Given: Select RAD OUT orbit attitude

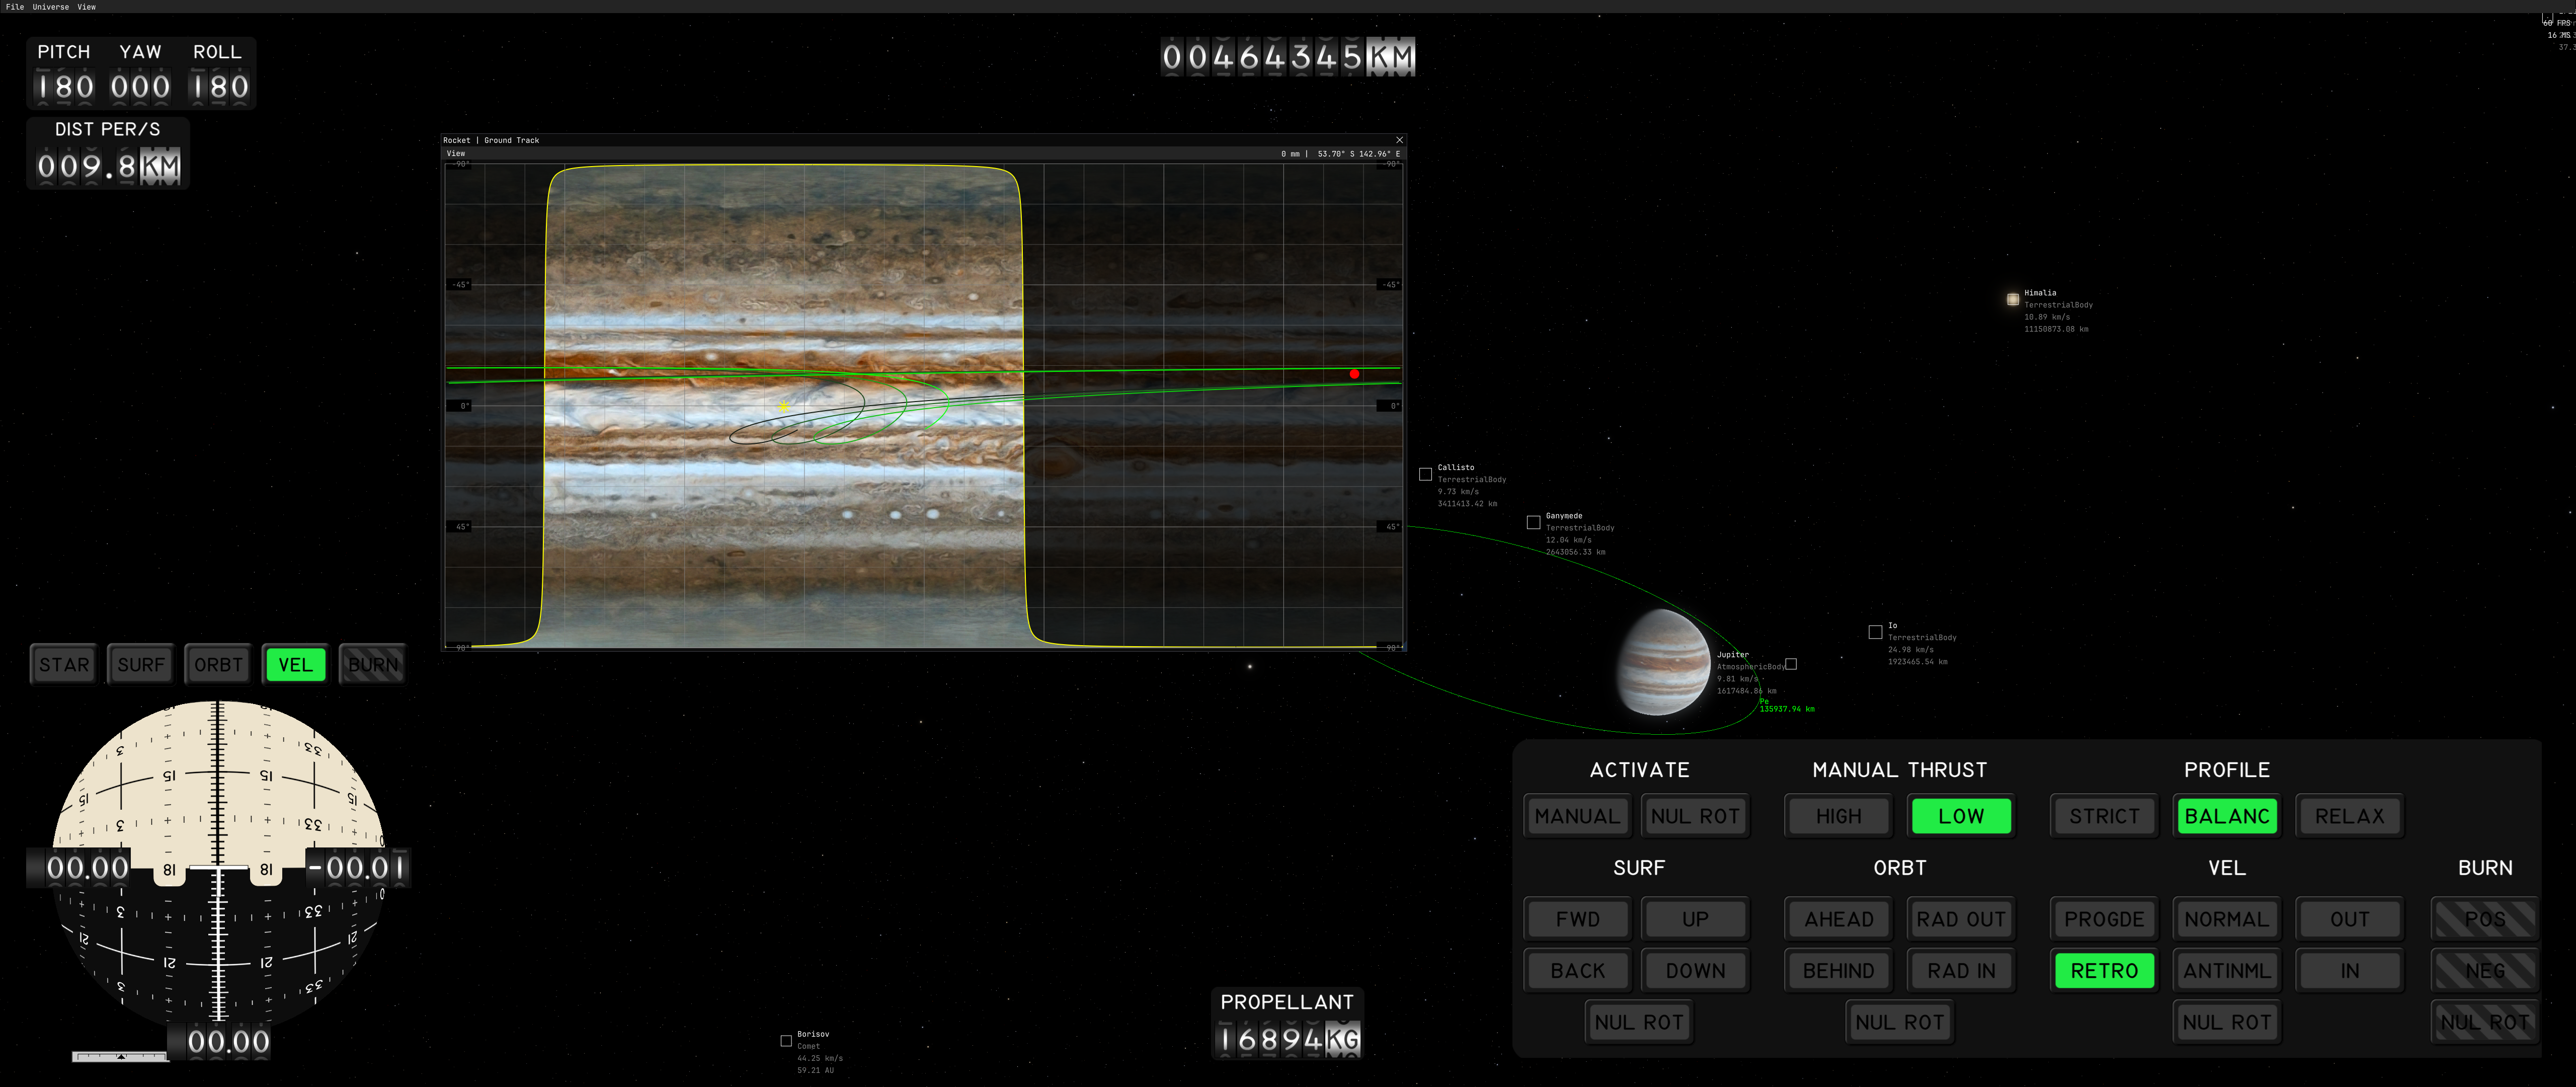Looking at the screenshot, I should [x=1961, y=919].
